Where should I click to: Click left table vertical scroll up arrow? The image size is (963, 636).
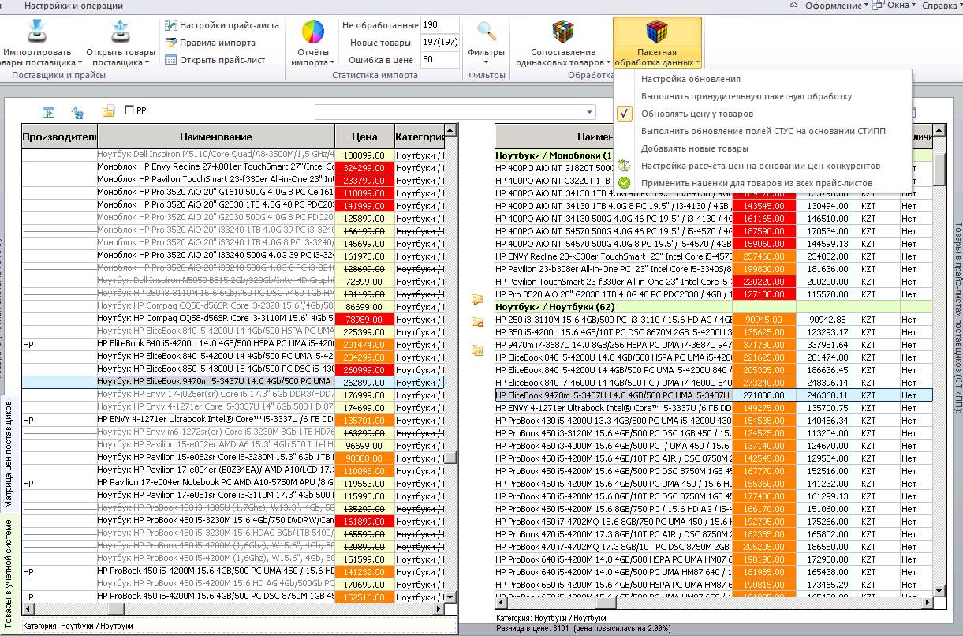pyautogui.click(x=450, y=129)
